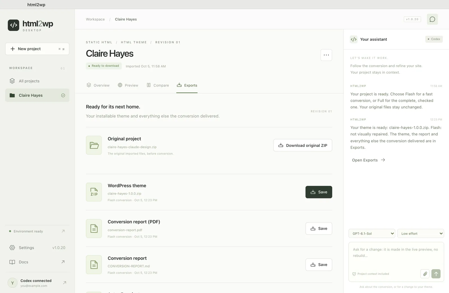Screen dimensions: 449x293
Task: Click the check mark beside Claire Hayes project
Action: tap(63, 96)
